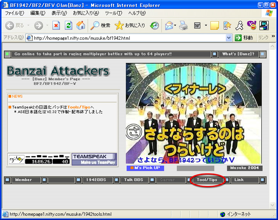Viewport: 278px width, 220px height.
Task: Open the ツール(T) menu
Action: [114, 13]
